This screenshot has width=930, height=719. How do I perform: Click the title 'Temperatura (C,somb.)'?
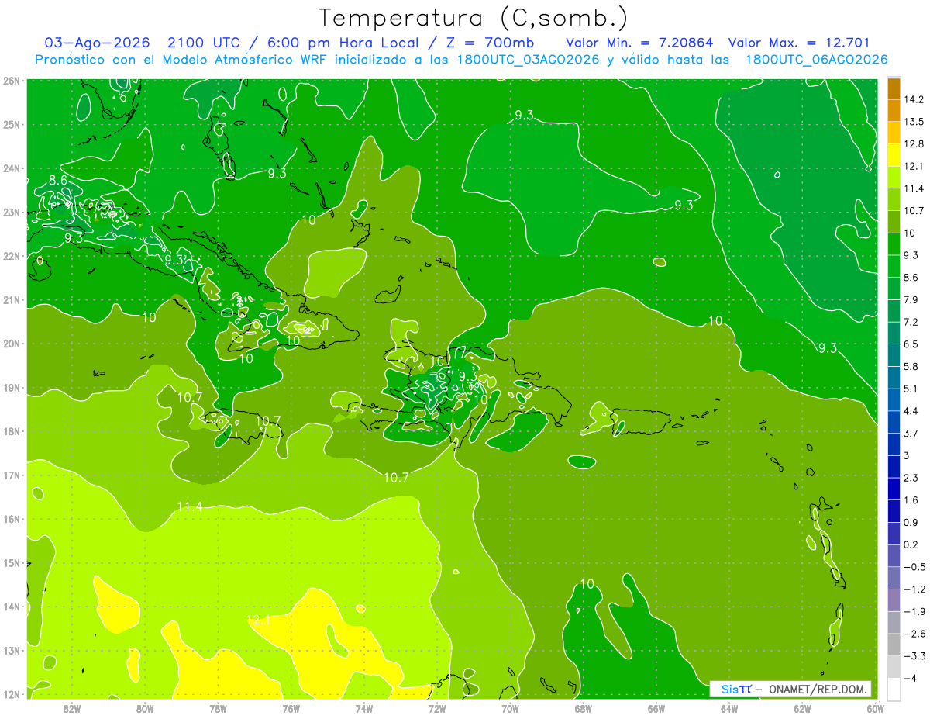click(473, 19)
